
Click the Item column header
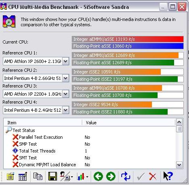(x=43, y=123)
